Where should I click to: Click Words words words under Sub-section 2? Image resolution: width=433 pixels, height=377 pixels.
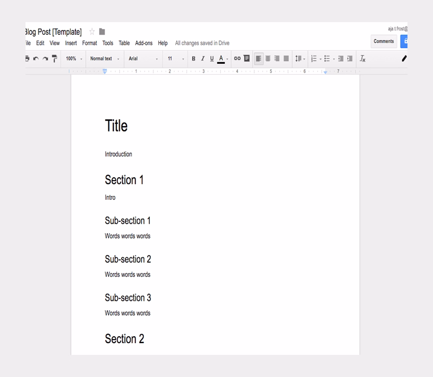[128, 274]
